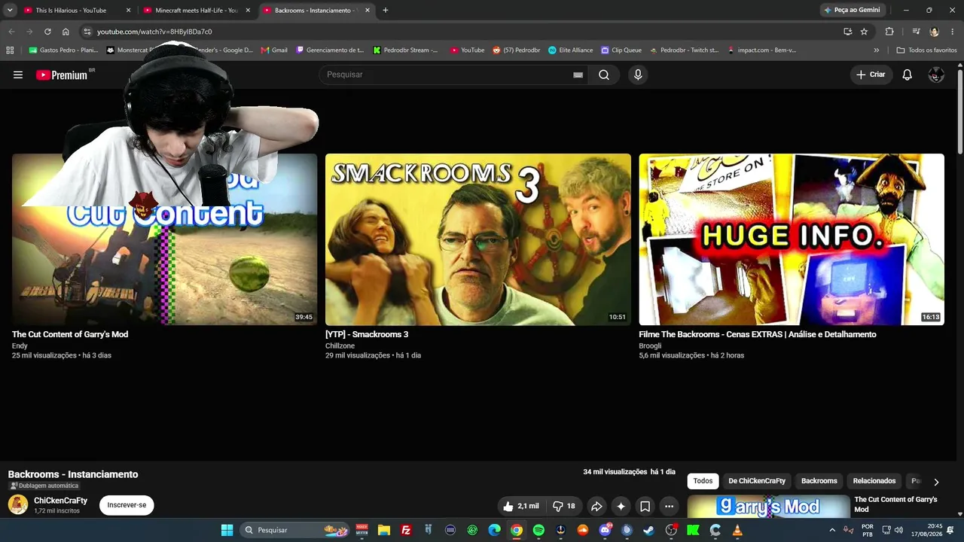Click the magnifier search button
964x542 pixels.
[x=604, y=75]
